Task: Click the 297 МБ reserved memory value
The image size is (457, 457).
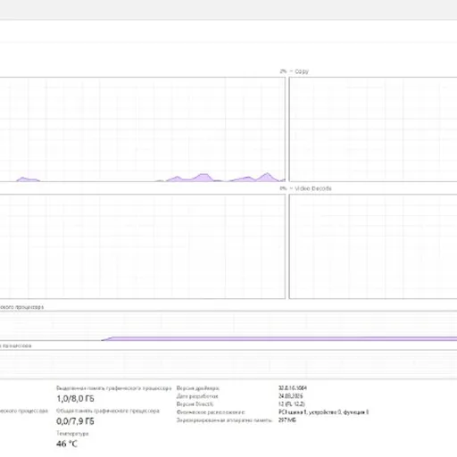Action: [287, 420]
